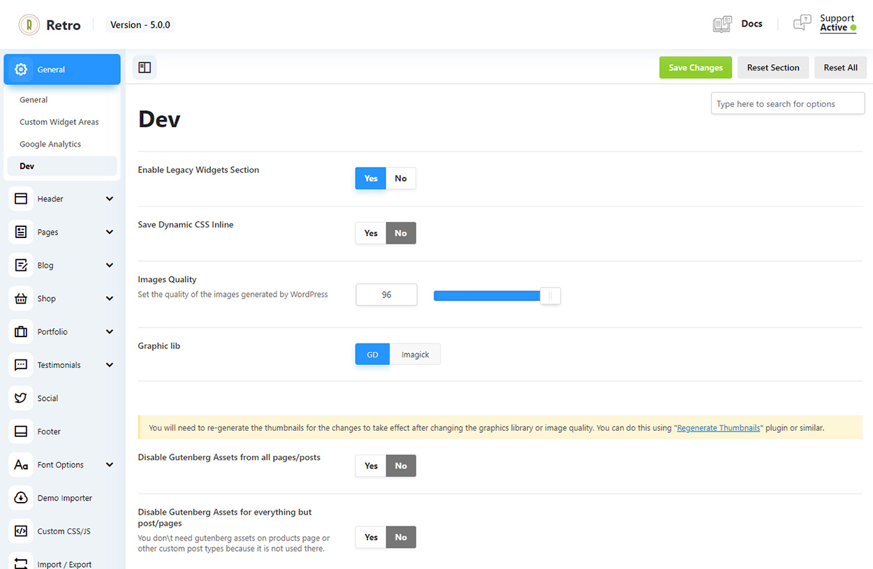
Task: Click the Header section icon
Action: coord(21,199)
